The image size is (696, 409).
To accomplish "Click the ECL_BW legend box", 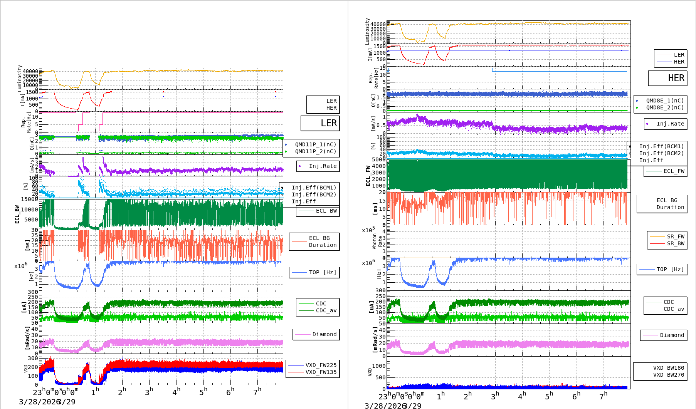I will click(318, 211).
